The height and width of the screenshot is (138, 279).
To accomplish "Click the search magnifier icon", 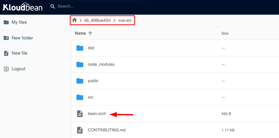I will 53,6.
